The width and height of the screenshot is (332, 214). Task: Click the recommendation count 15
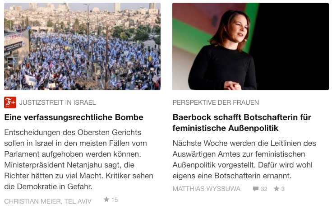[x=115, y=200]
